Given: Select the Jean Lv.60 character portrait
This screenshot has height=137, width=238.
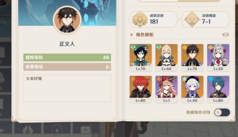Looking at the screenshot, I should point(166,57).
